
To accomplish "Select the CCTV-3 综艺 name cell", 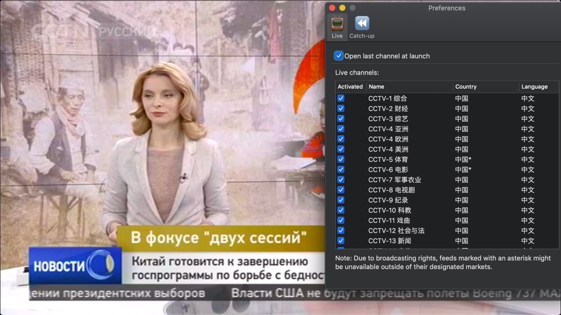I will pyautogui.click(x=388, y=119).
